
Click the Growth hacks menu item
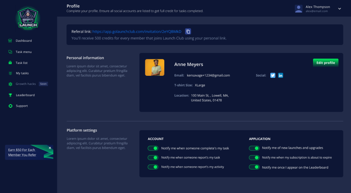pos(26,84)
